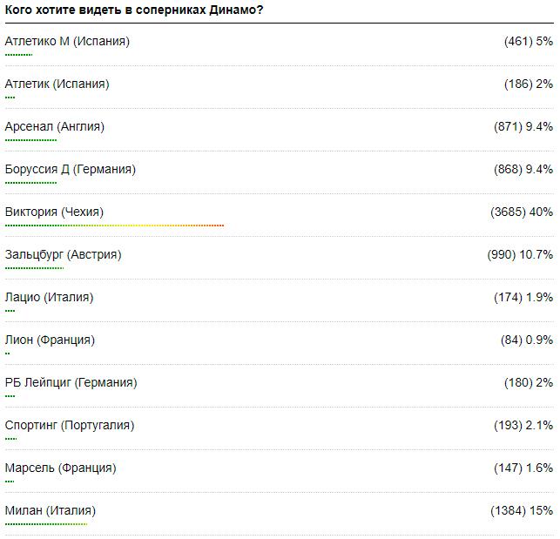Click the Виктория result progress bar
The height and width of the screenshot is (539, 560).
click(114, 226)
